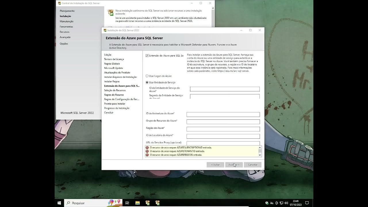
Task: Focus 'URL do Servidor Proxy (opcional)' field
Action: point(223,143)
